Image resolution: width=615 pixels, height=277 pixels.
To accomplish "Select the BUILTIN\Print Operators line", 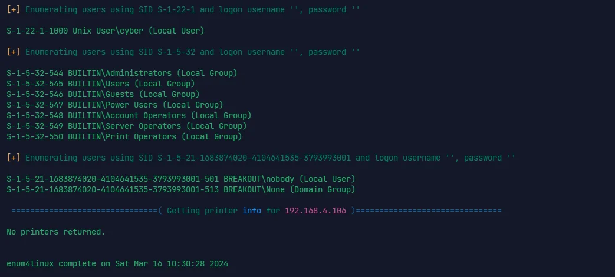I will click(x=124, y=136).
